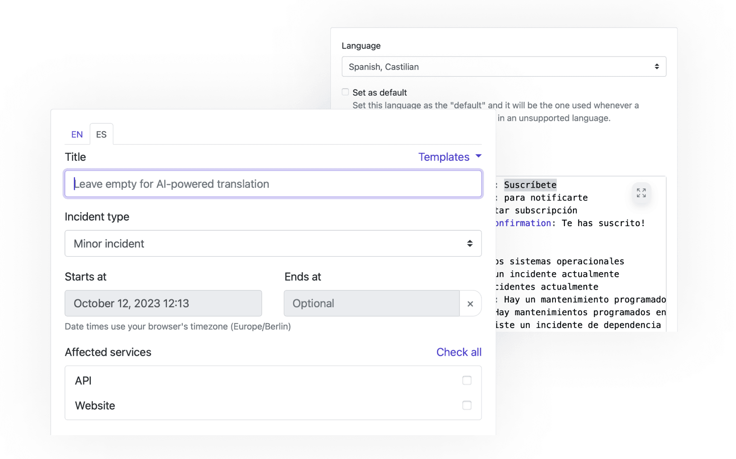736x459 pixels.
Task: Click the Language select up-down arrows
Action: pos(657,67)
